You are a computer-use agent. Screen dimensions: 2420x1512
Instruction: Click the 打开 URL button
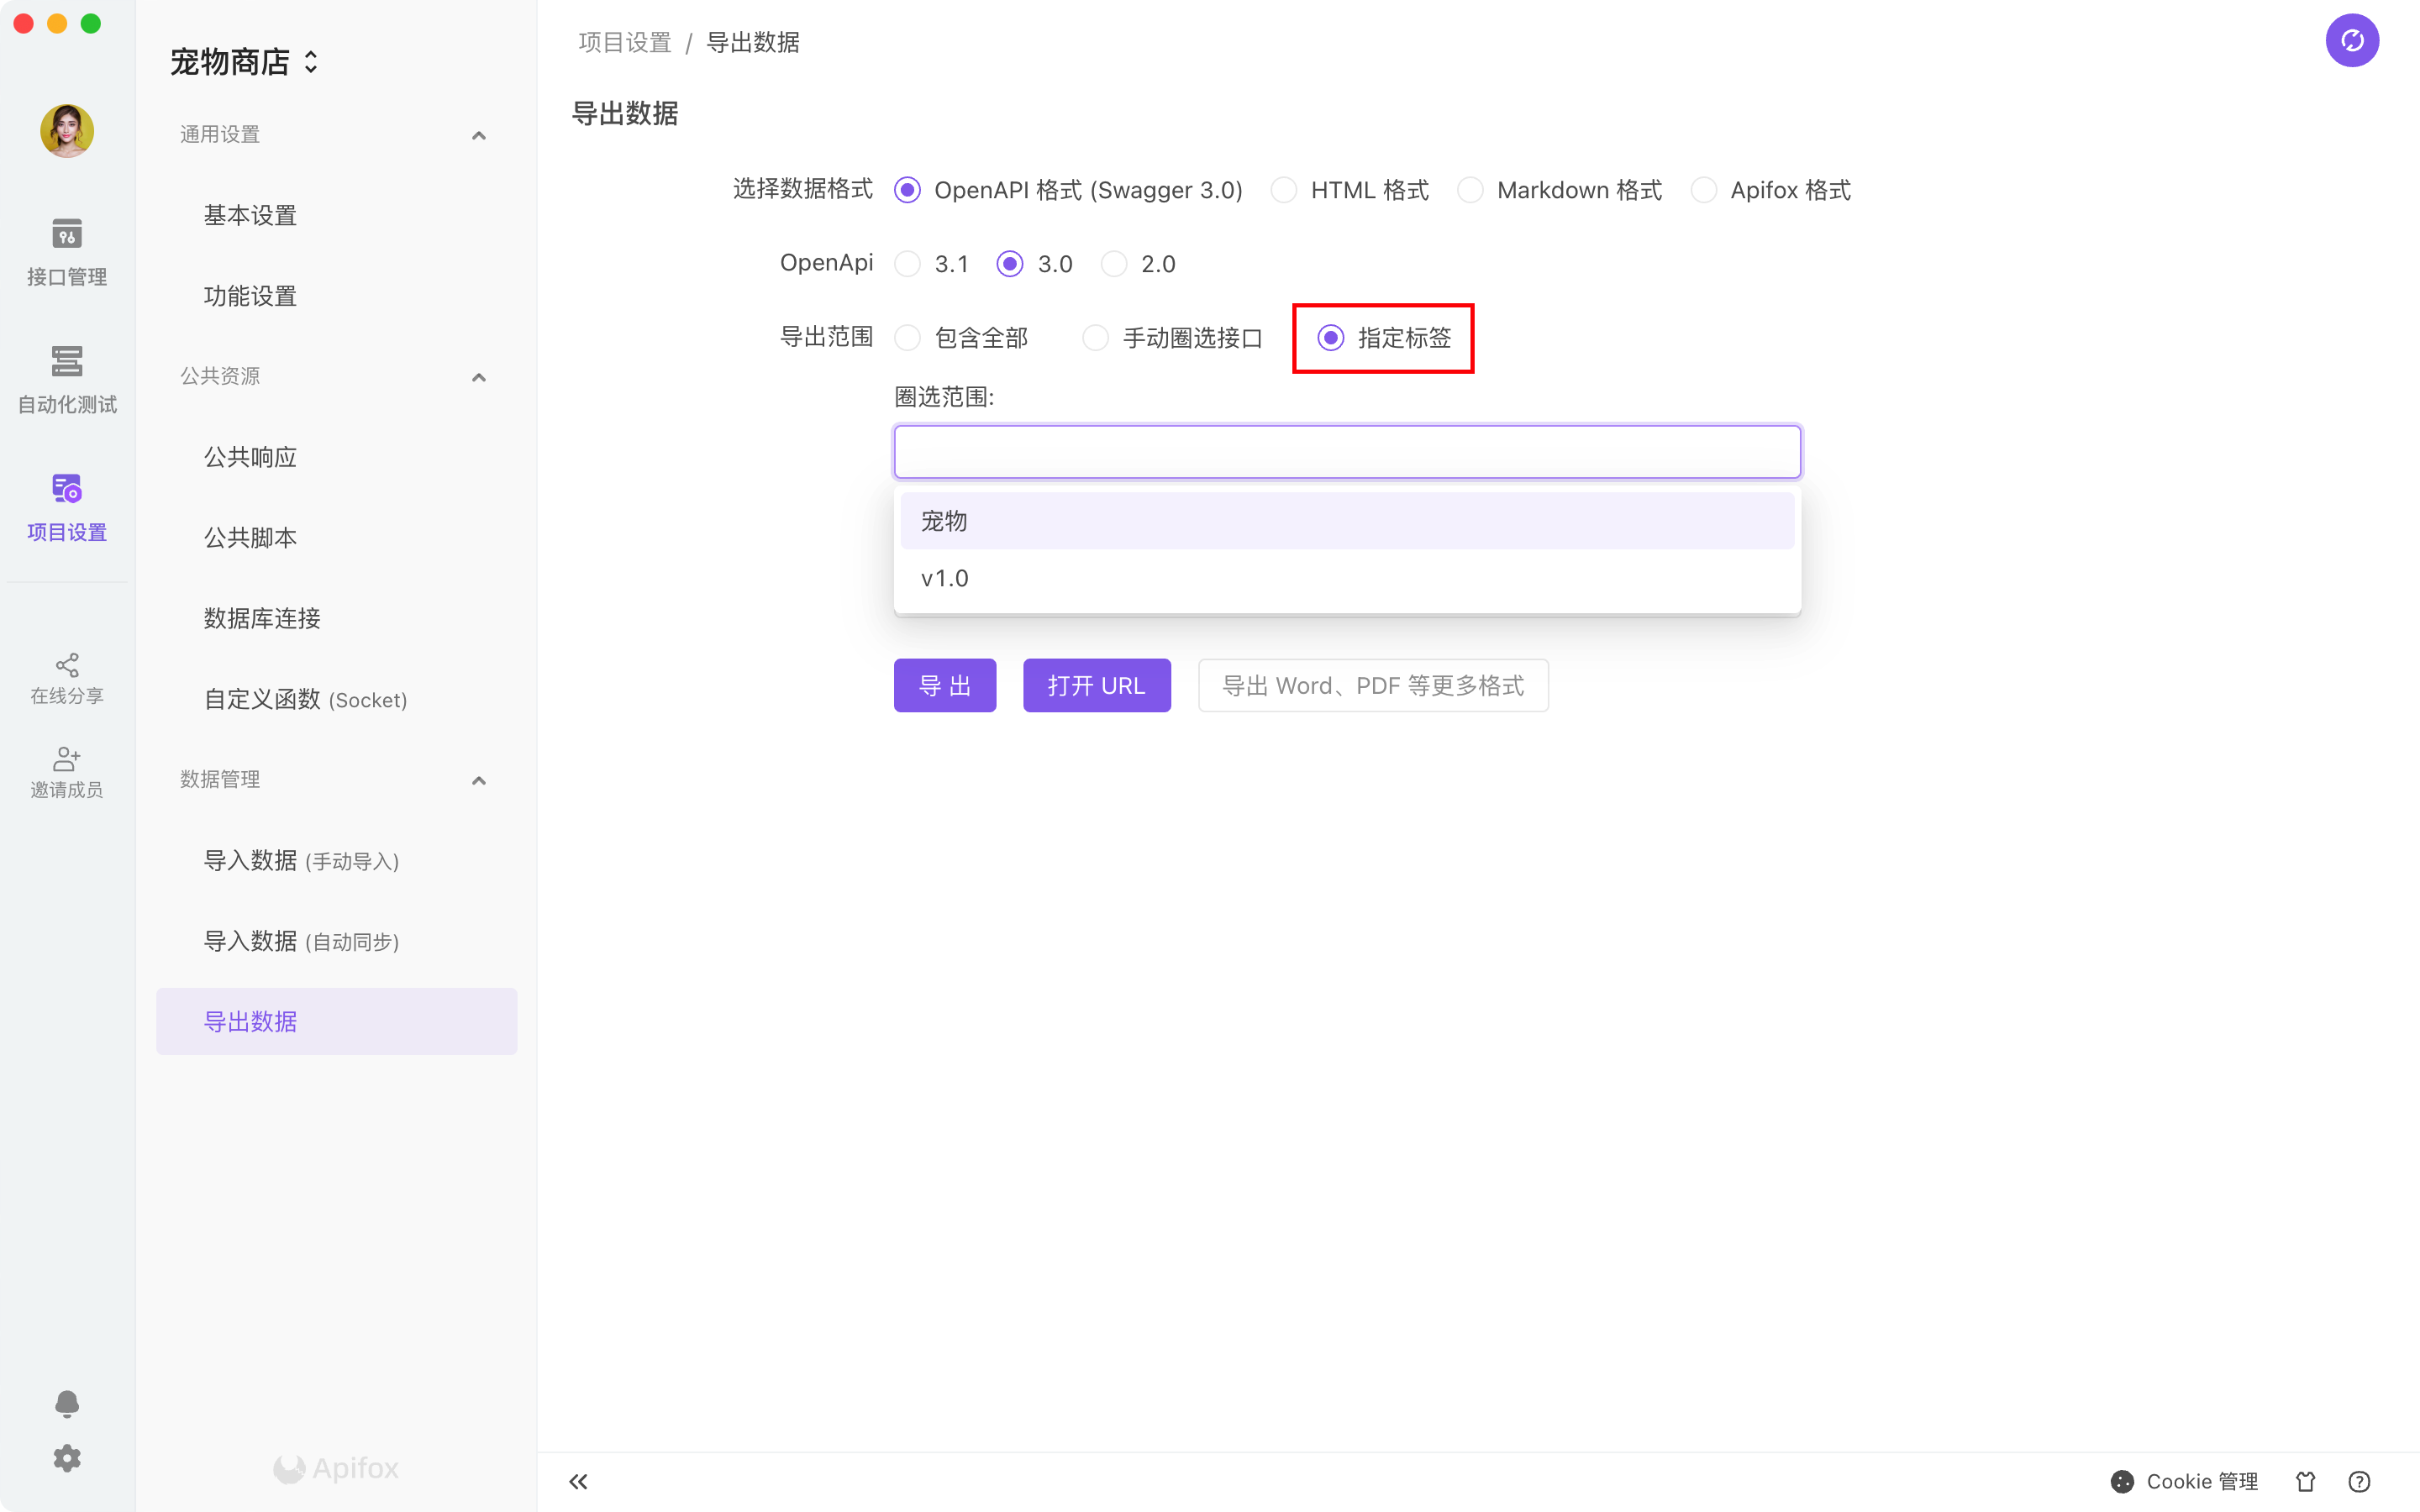point(1096,685)
